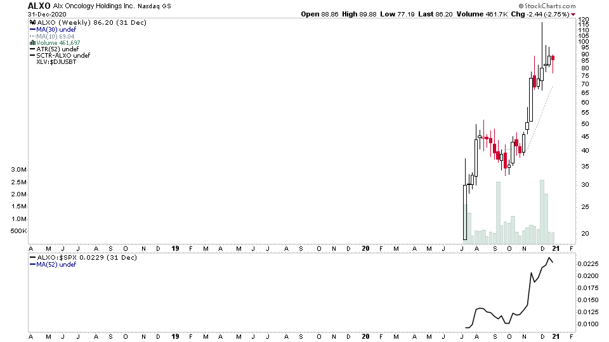
Task: Click the 31-Dec-2020 date label
Action: [47, 15]
